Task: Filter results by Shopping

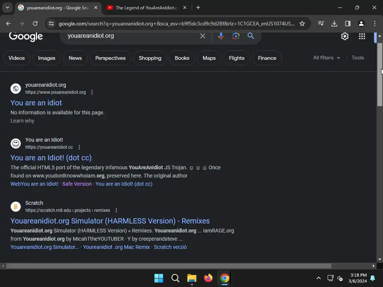Action: [x=150, y=58]
